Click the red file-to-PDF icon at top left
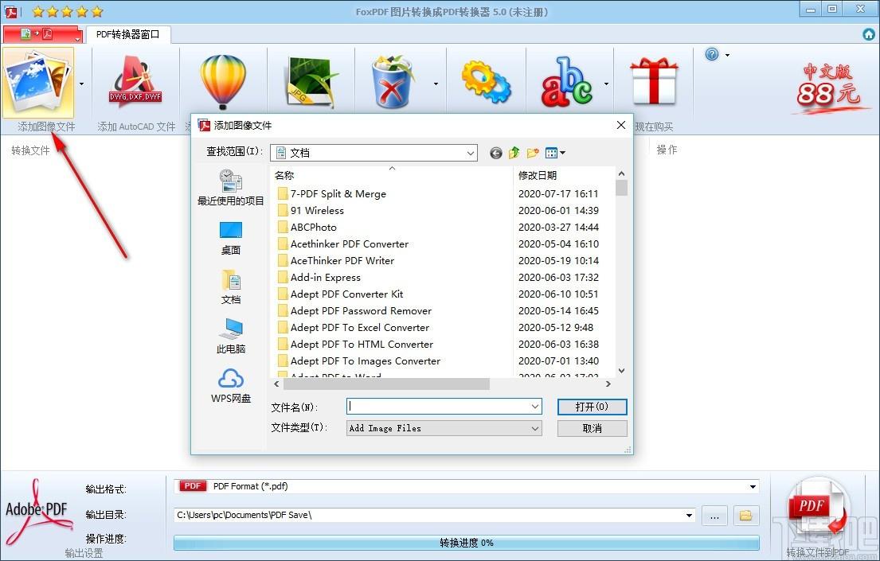The width and height of the screenshot is (880, 561). (42, 34)
